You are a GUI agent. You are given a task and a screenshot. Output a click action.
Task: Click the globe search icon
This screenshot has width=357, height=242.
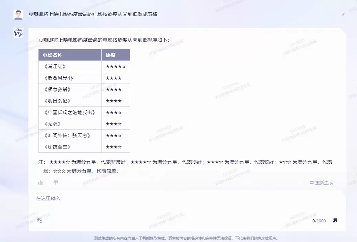40,220
